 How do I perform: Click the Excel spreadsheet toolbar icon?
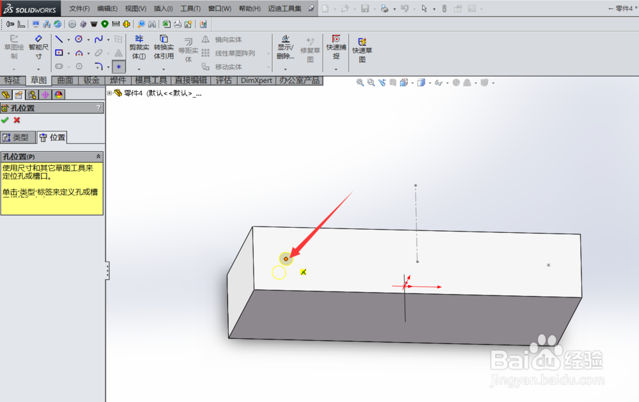point(166,24)
